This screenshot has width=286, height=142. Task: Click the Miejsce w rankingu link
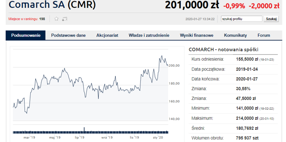click(23, 19)
